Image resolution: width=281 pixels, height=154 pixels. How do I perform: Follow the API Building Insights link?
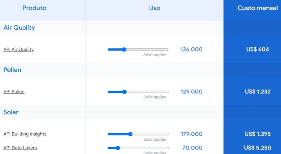[x=25, y=134]
